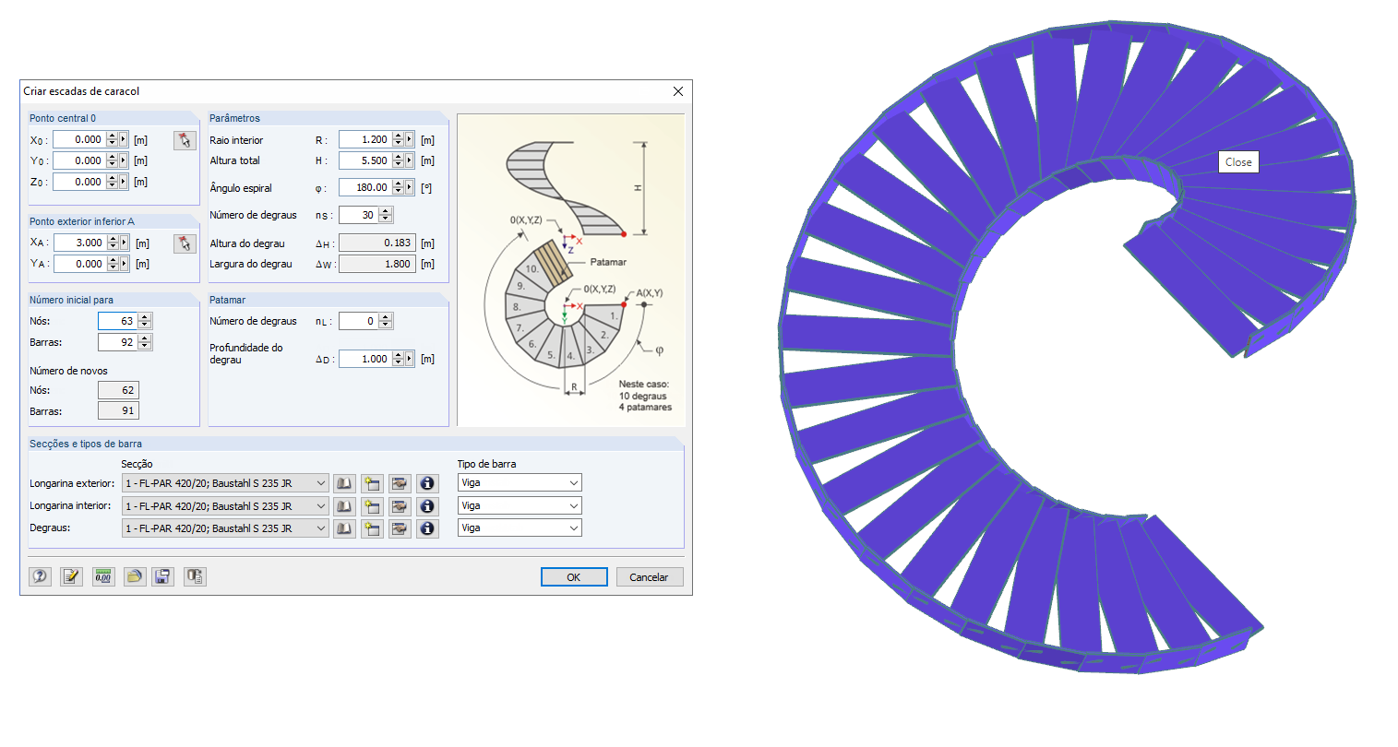The width and height of the screenshot is (1398, 747).
Task: Close the Criar escadas de caracol dialog
Action: pyautogui.click(x=678, y=91)
